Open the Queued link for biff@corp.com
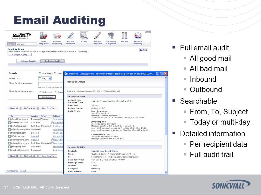Viewport: 261px width, 195px height. pos(35,136)
